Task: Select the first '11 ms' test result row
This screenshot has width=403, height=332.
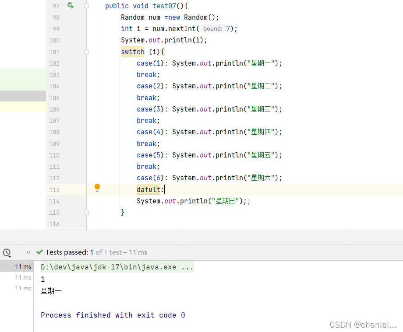Action: 17,266
